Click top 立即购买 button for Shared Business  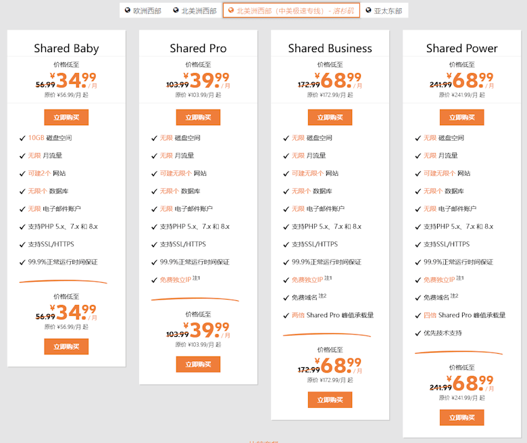330,118
